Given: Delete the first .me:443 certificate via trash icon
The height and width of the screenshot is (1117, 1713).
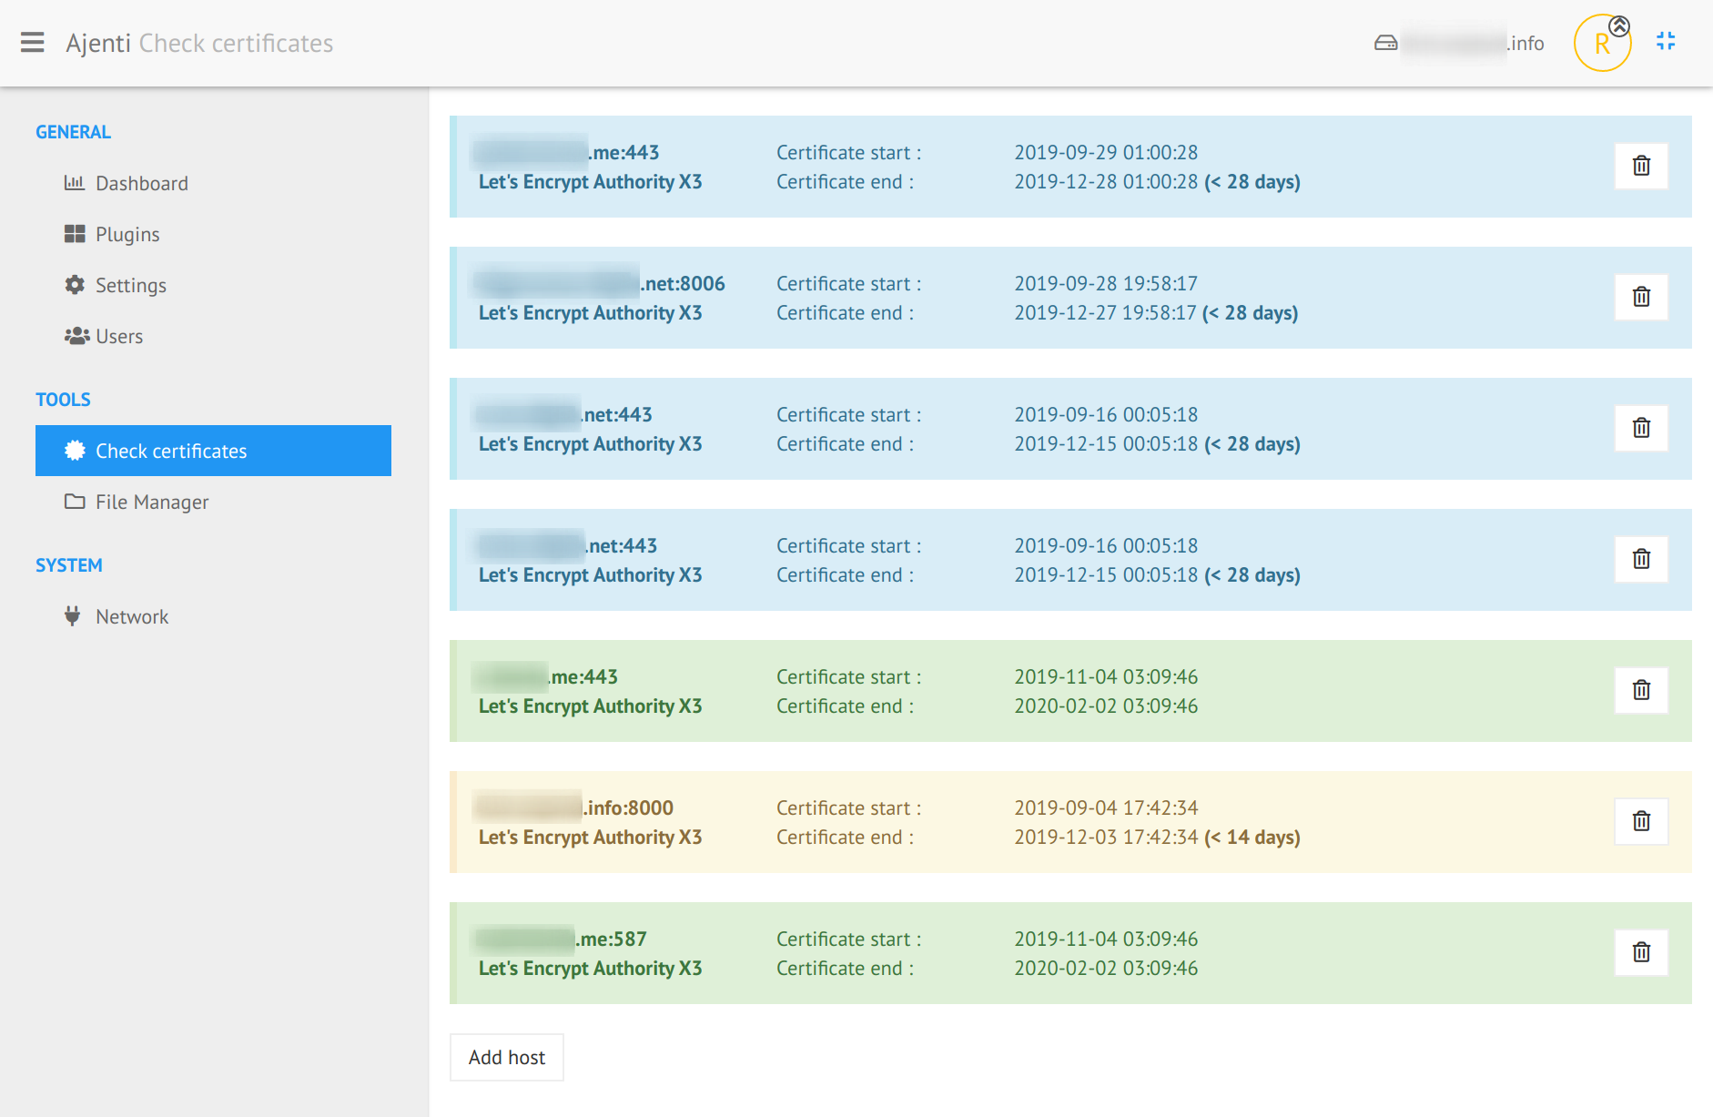Looking at the screenshot, I should point(1641,166).
